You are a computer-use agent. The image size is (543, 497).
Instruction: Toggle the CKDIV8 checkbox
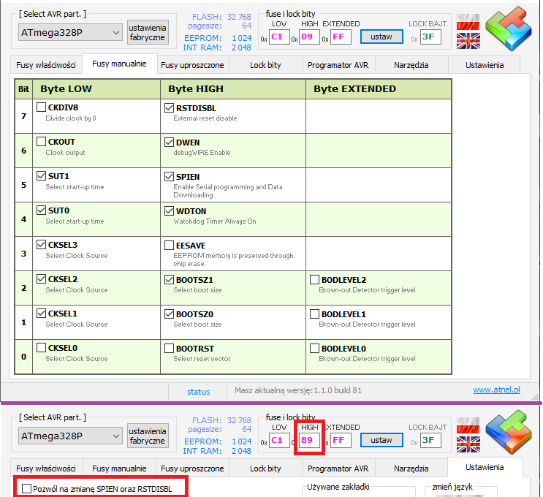[41, 107]
